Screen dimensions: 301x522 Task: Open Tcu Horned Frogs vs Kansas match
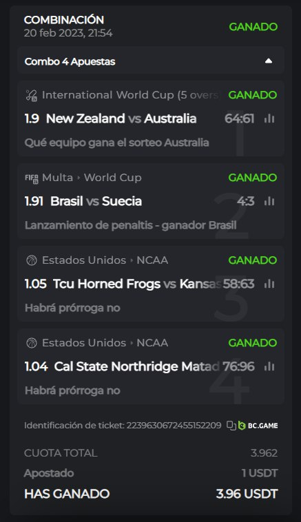pyautogui.click(x=137, y=284)
